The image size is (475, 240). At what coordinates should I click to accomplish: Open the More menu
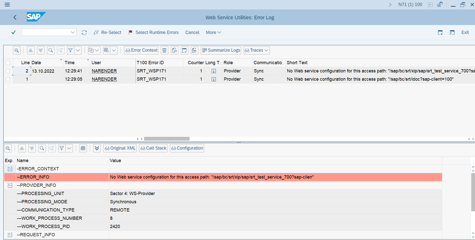[213, 32]
